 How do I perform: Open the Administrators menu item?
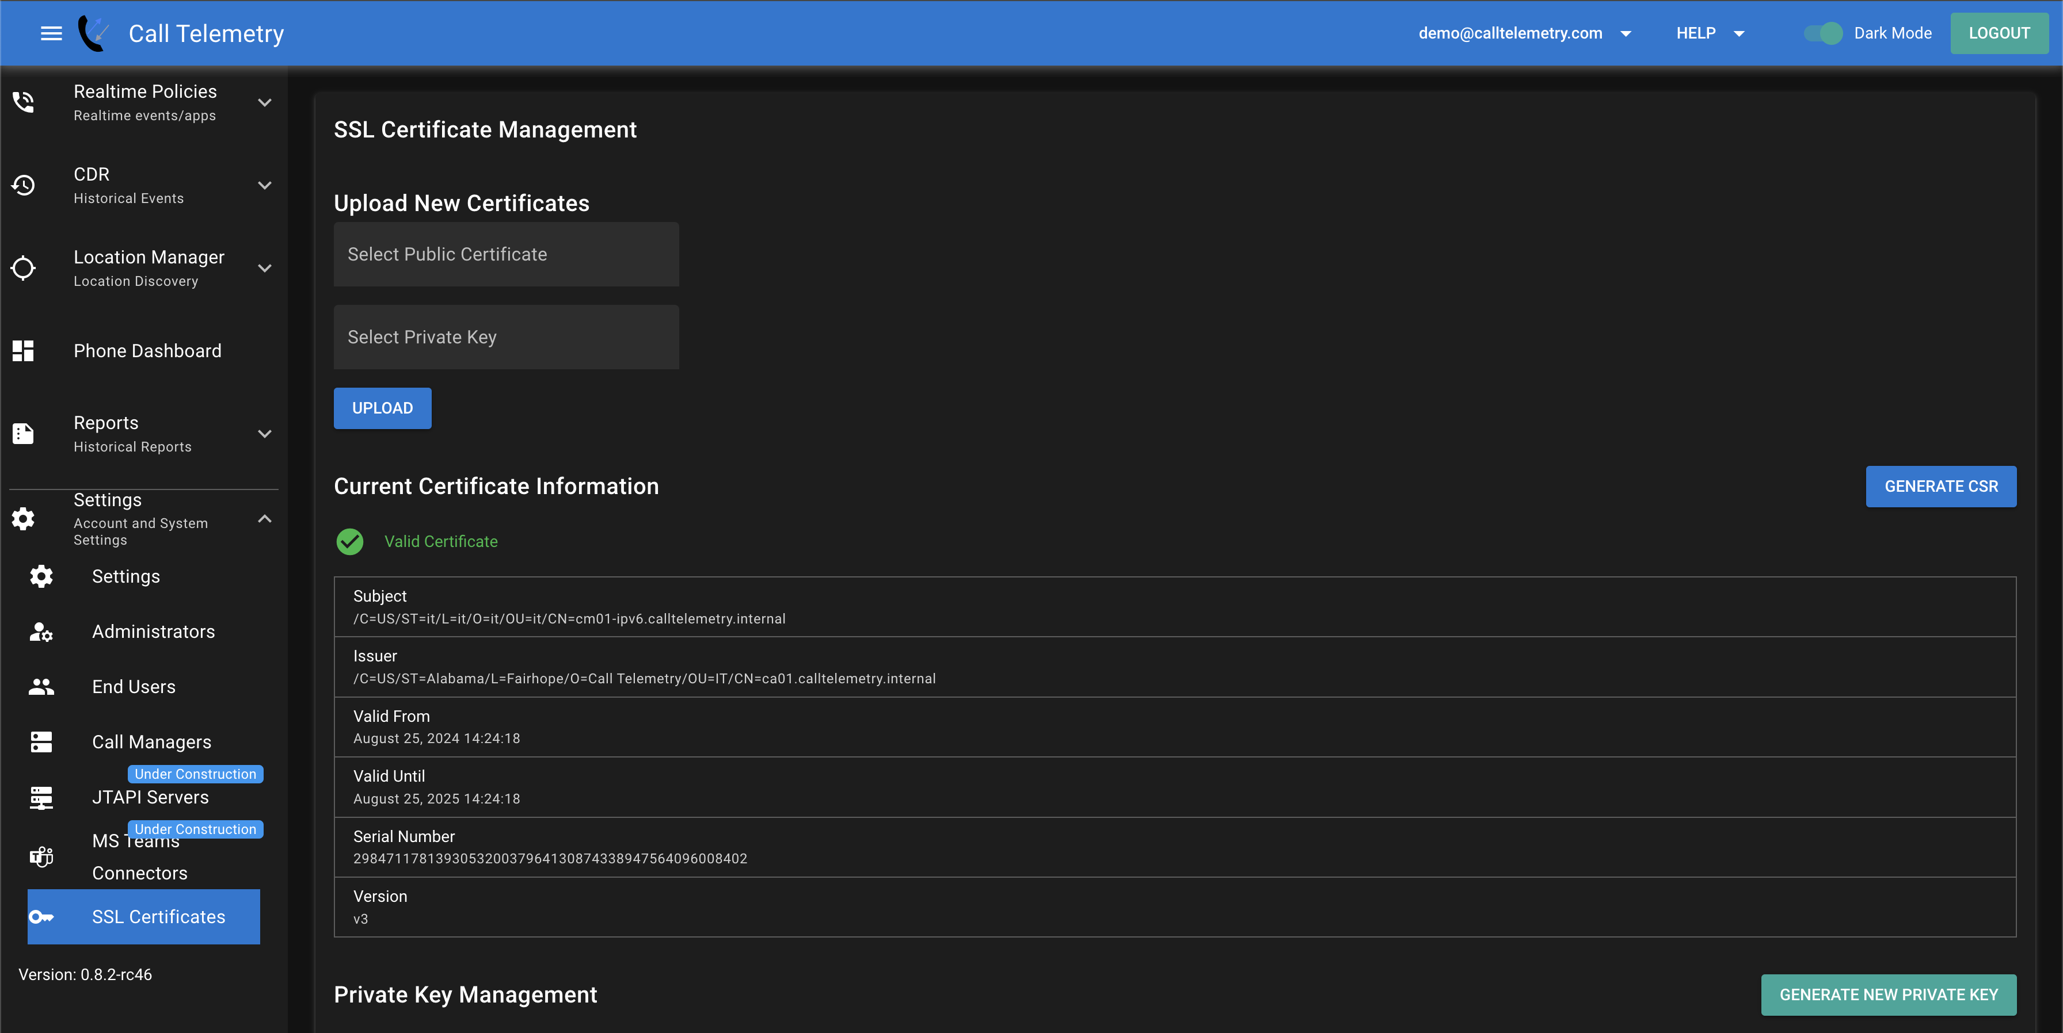click(143, 632)
